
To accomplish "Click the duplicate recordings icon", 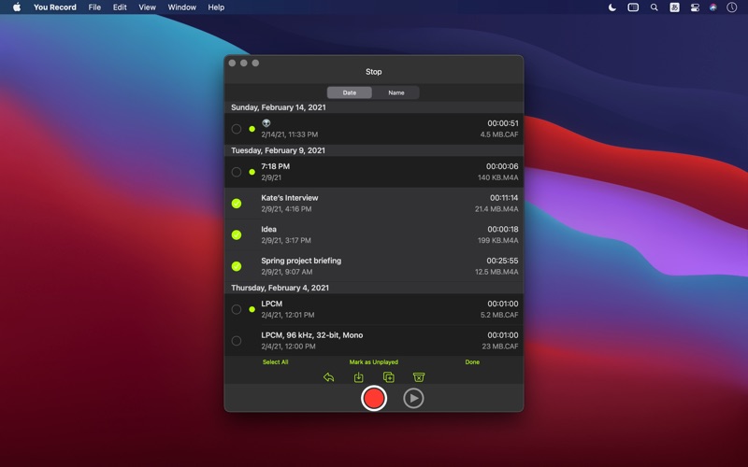I will click(389, 377).
